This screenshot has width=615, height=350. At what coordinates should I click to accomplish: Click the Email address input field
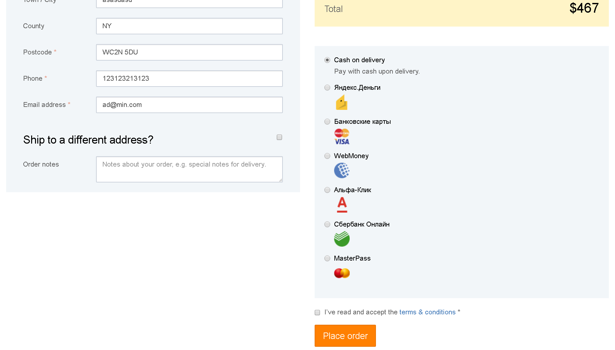click(189, 105)
